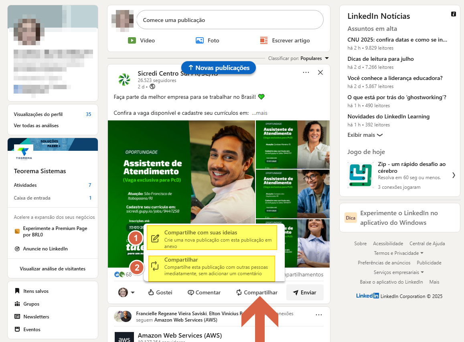Open news Dicas de leitura para julho
This screenshot has width=464, height=342.
381,59
